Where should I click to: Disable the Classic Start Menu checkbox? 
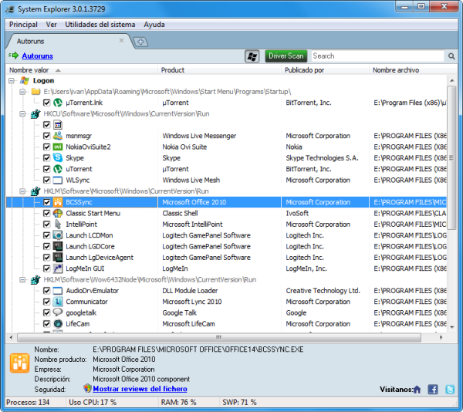click(46, 213)
